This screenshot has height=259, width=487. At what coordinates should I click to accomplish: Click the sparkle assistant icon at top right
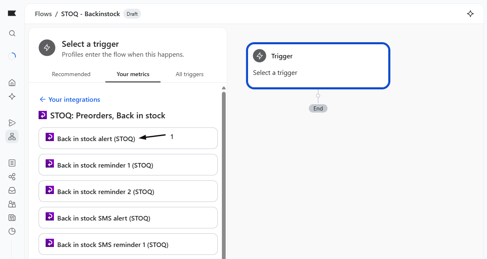pos(470,14)
